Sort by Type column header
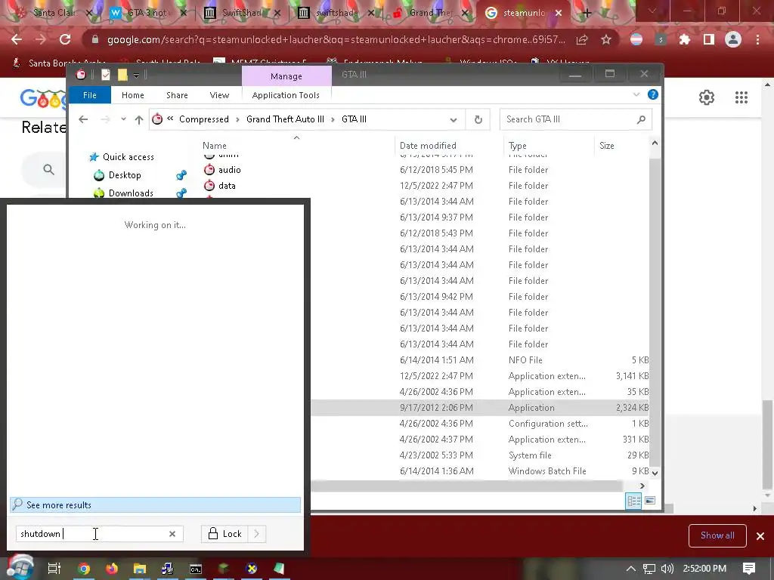Screen dimensions: 774x580 (x=517, y=146)
